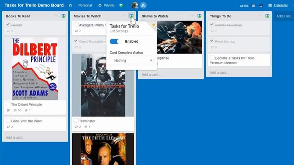Open Shows to Watch list menu
The width and height of the screenshot is (294, 165).
192,16
